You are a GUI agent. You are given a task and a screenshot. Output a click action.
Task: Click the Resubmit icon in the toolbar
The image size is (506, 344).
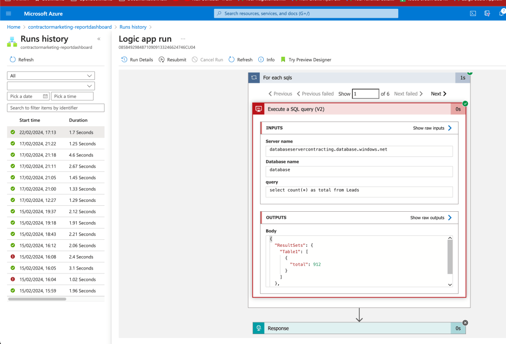pos(162,60)
